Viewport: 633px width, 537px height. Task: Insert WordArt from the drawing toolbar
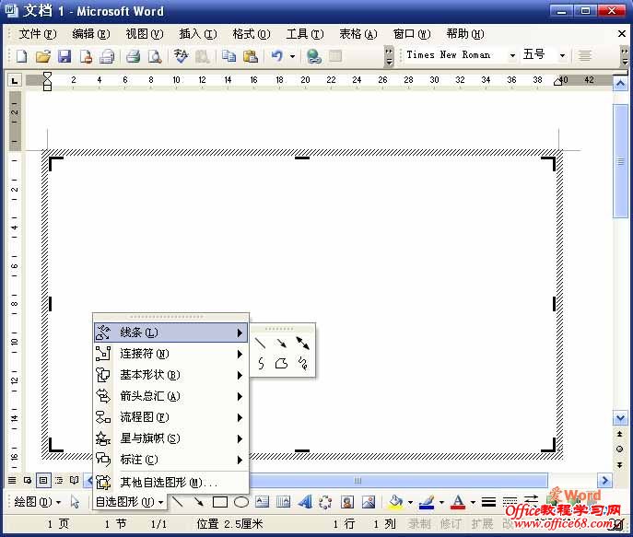(x=305, y=502)
